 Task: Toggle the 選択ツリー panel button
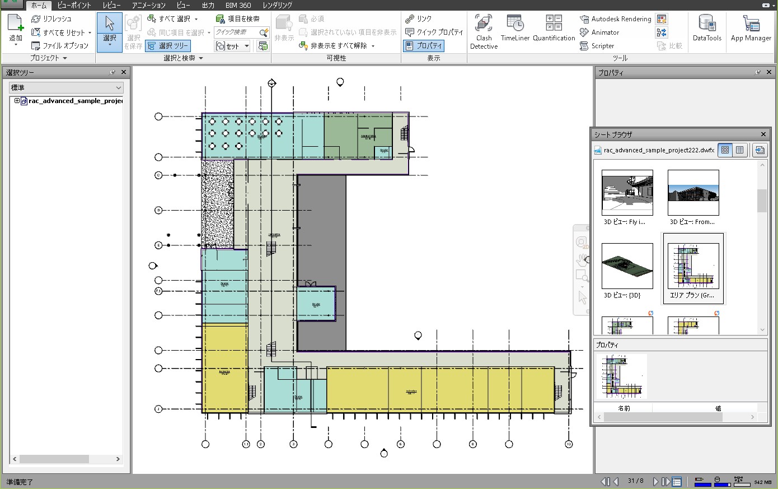(167, 45)
